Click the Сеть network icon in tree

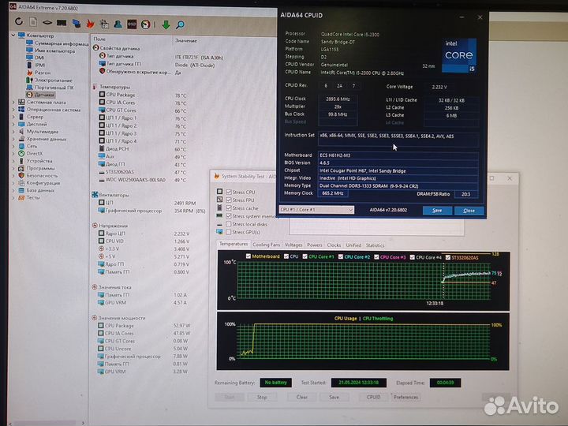click(x=21, y=146)
